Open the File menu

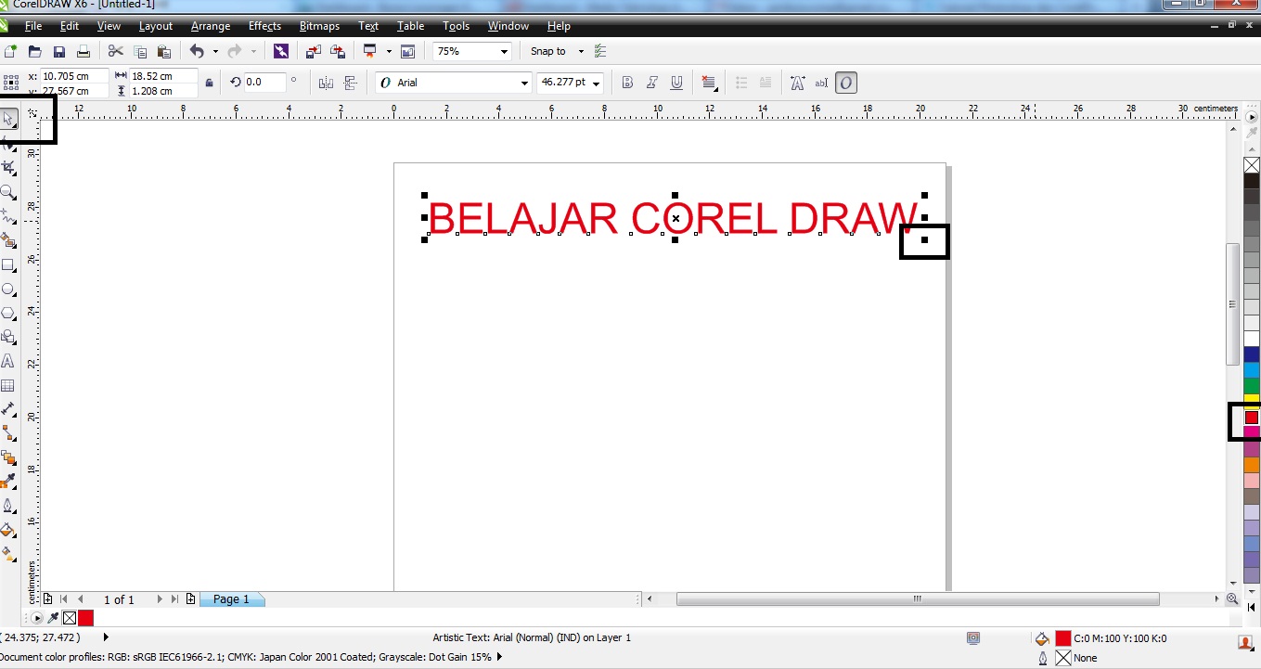click(33, 26)
